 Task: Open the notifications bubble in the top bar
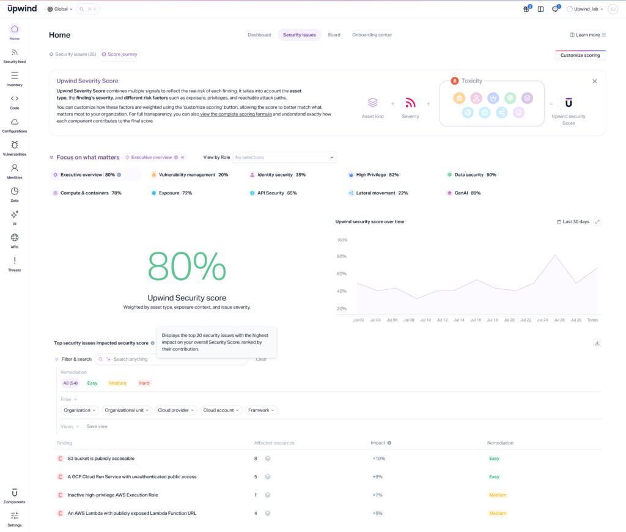(x=554, y=9)
